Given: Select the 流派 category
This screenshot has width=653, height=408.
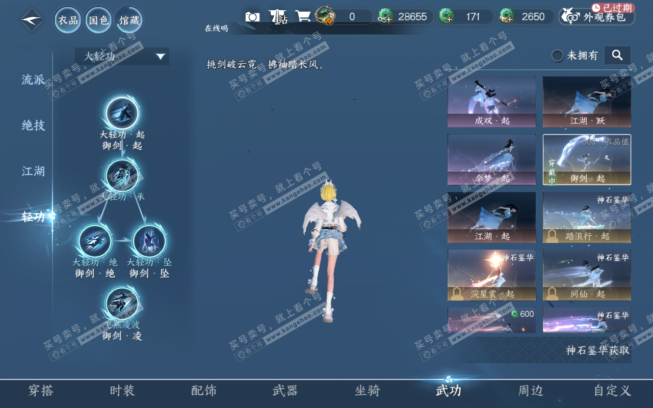Looking at the screenshot, I should click(x=34, y=80).
